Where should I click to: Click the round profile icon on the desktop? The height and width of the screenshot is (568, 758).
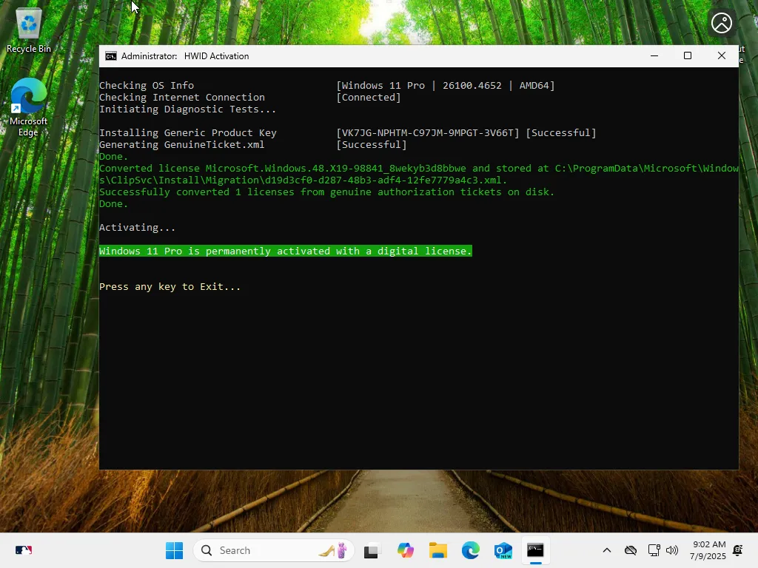click(721, 23)
